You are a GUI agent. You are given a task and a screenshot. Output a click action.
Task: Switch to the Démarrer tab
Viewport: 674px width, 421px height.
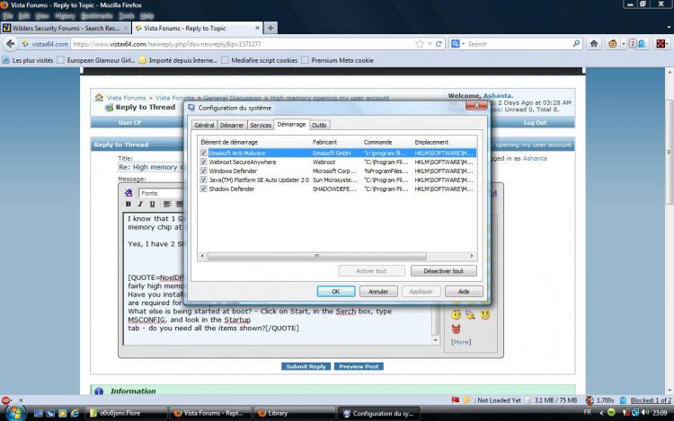pos(232,125)
